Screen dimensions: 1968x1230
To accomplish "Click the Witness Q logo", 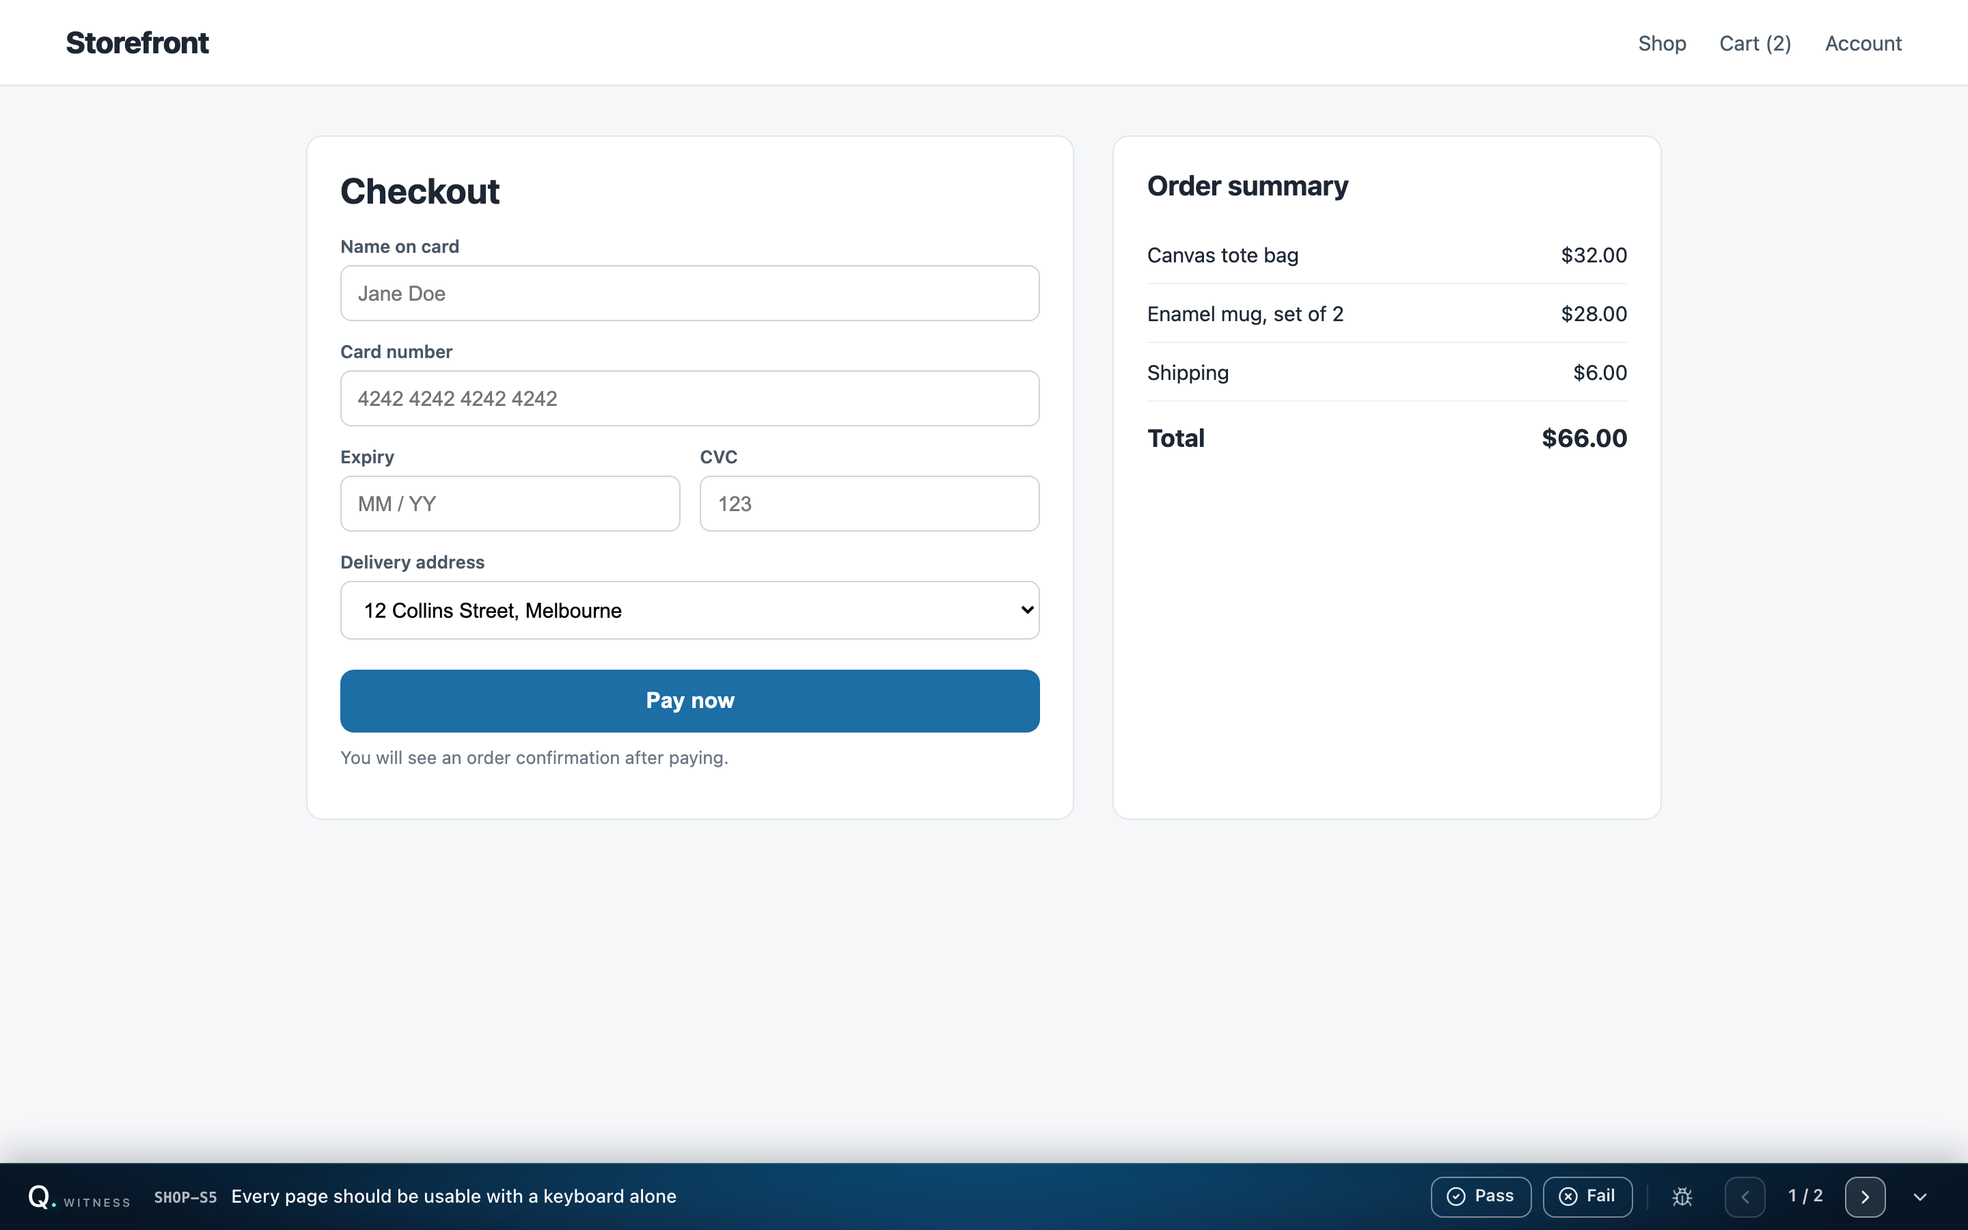I will pyautogui.click(x=42, y=1196).
